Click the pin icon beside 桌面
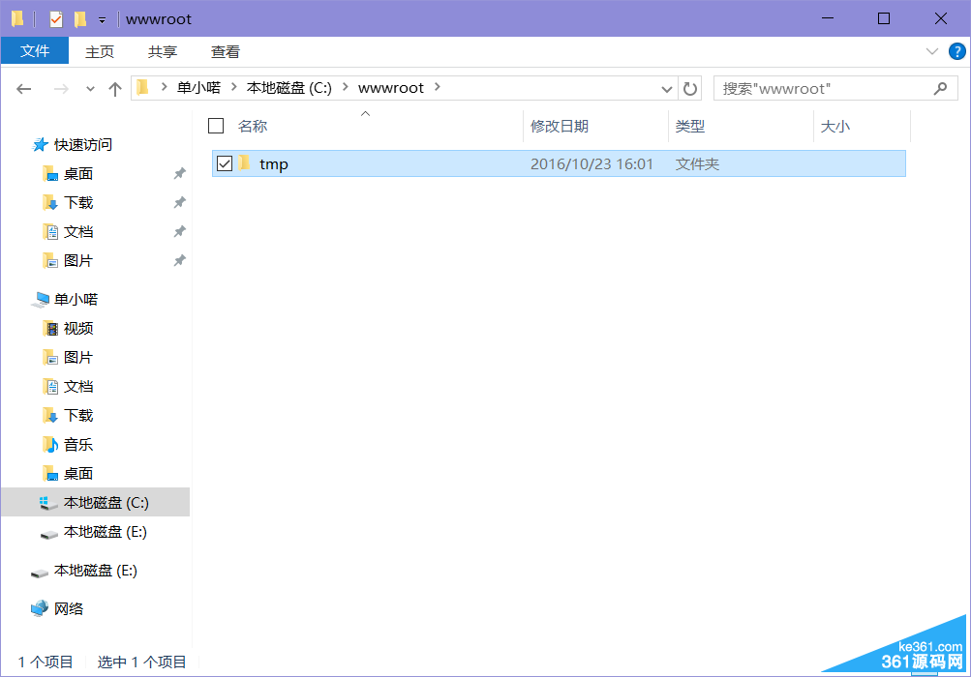The height and width of the screenshot is (677, 971). 180,174
